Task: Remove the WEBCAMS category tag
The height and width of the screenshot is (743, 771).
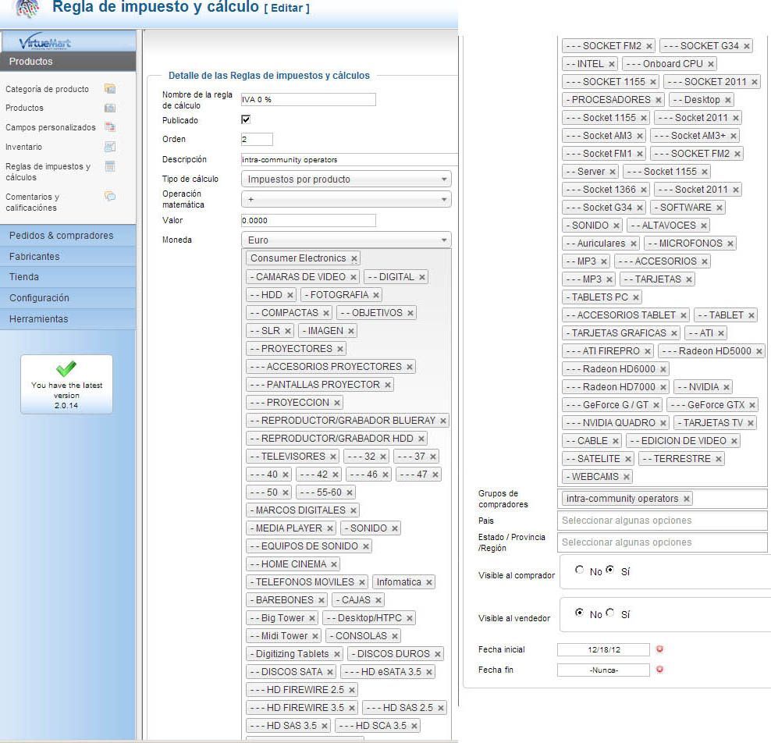Action: [x=627, y=477]
